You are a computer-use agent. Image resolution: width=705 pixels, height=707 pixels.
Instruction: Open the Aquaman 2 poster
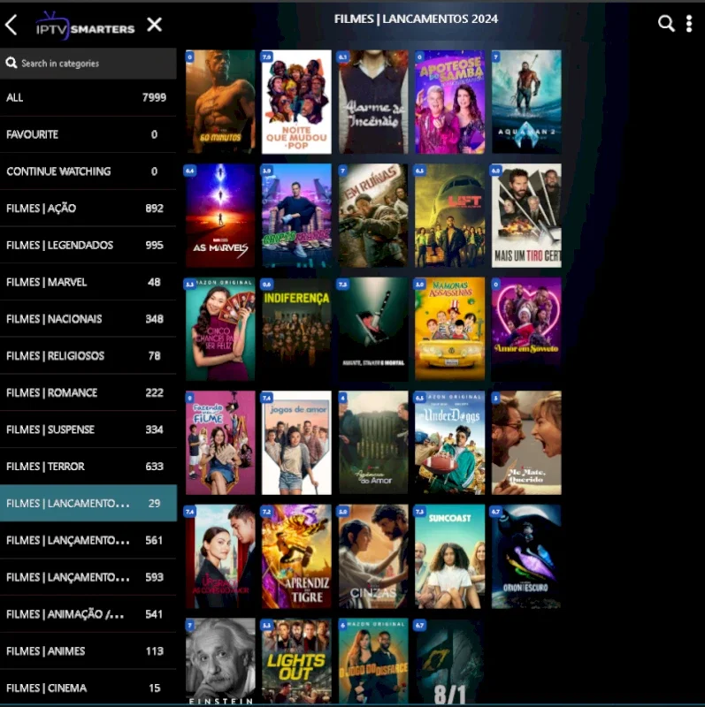click(x=526, y=102)
